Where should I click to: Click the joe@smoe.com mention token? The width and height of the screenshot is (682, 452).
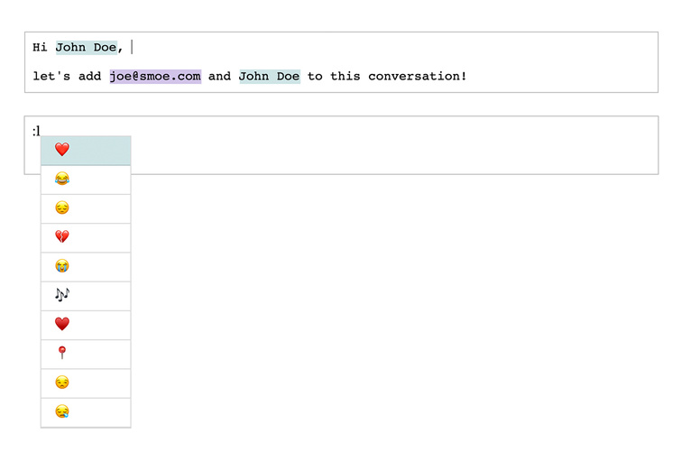click(155, 76)
